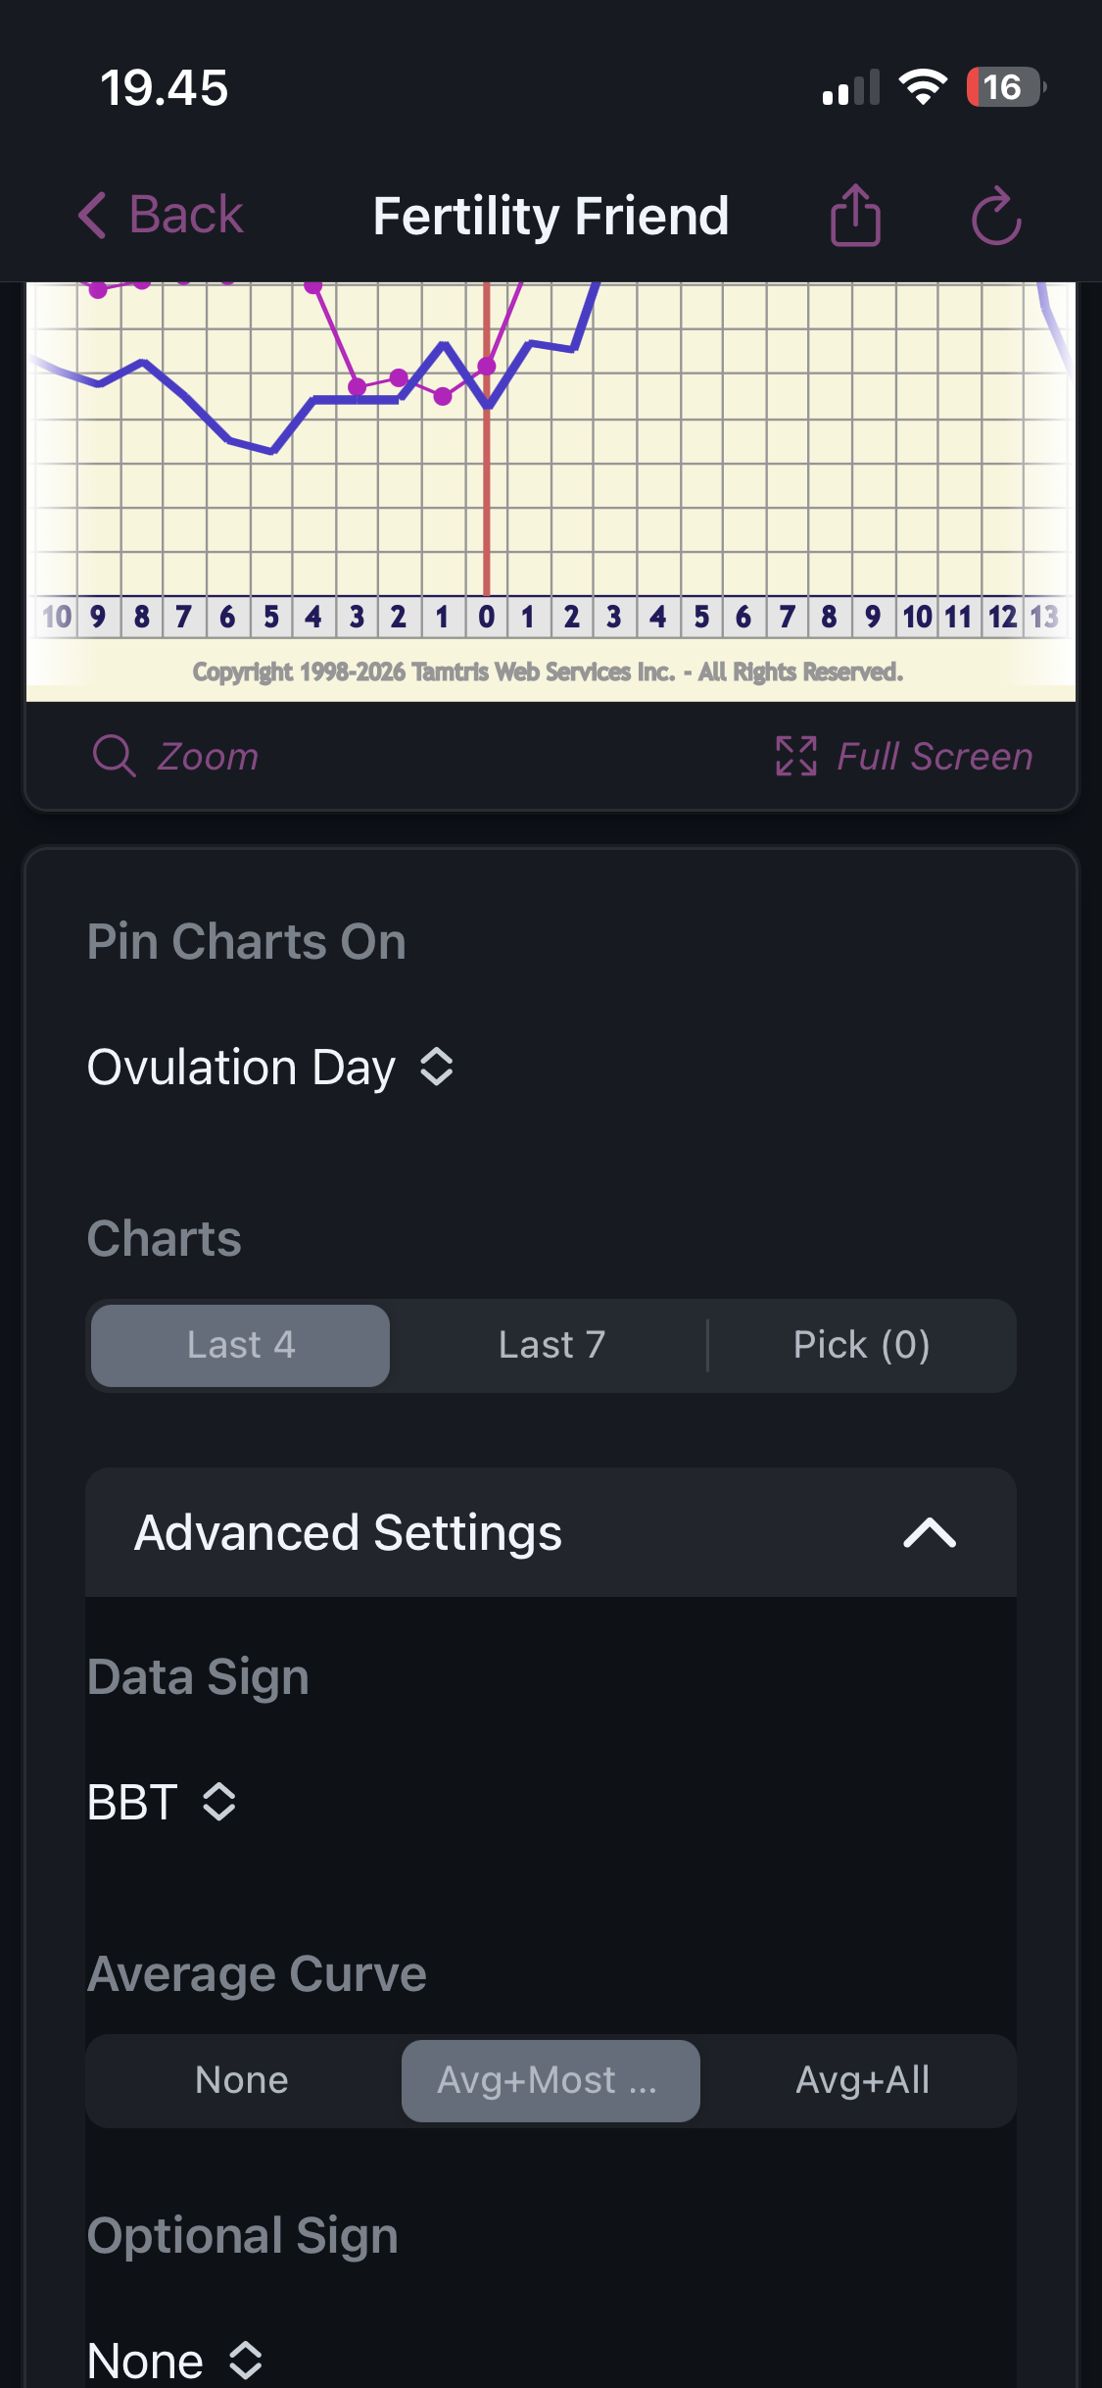Open the BBT data sign dropdown
Screen dimensions: 1102x2388
click(162, 1802)
